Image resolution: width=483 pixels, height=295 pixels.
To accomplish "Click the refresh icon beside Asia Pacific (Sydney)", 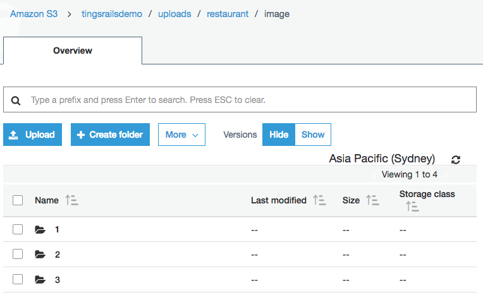I will pos(456,160).
